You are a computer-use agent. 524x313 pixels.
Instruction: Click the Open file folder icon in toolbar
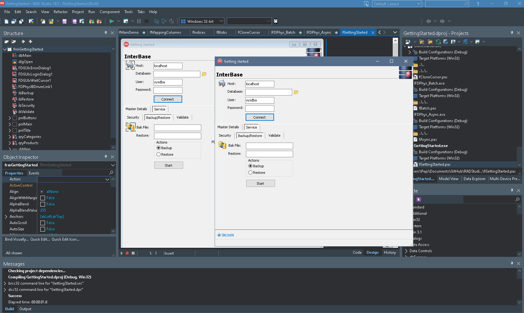pyautogui.click(x=51, y=21)
